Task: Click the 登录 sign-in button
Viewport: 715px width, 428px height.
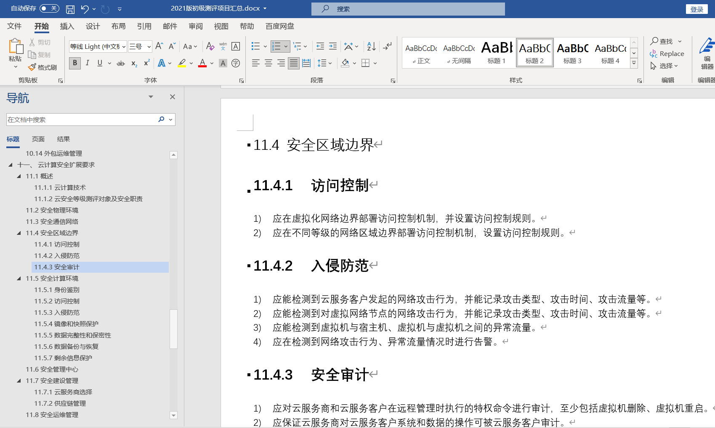Action: [697, 9]
